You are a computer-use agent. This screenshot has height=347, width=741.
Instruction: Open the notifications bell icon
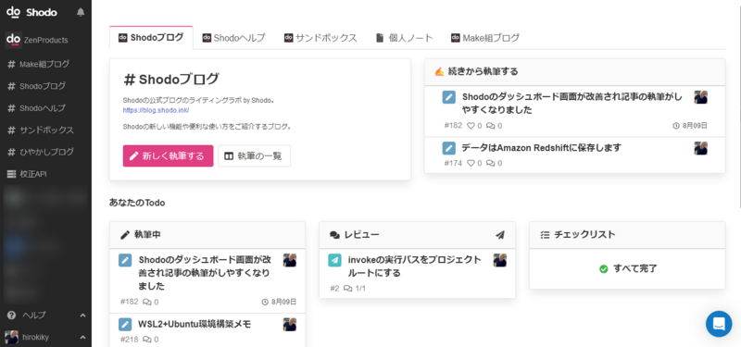click(x=81, y=12)
